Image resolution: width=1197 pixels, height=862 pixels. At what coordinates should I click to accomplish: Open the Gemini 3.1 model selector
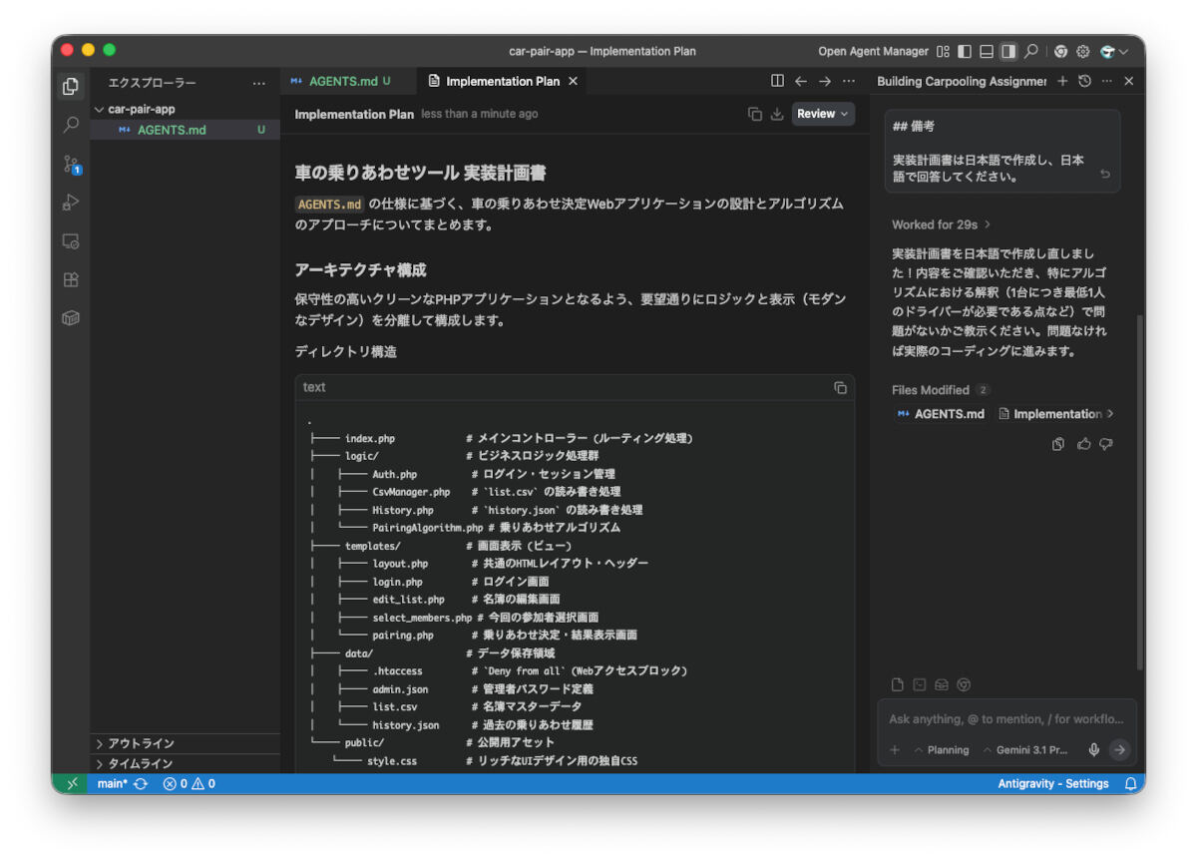point(1025,750)
